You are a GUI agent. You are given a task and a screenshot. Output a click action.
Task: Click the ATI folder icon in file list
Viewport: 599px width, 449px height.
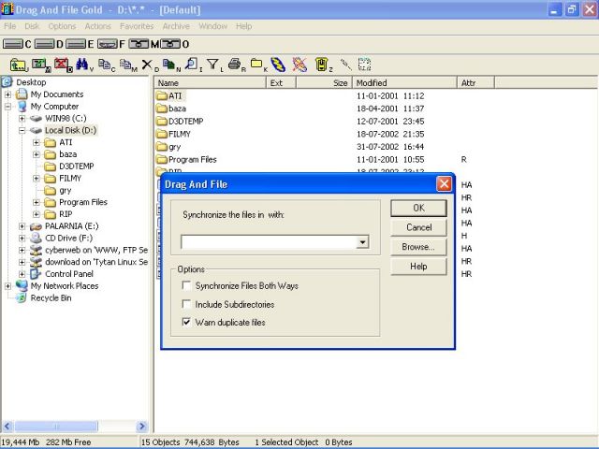[162, 95]
